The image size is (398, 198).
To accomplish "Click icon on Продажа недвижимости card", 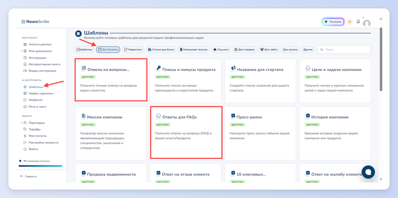I will pos(84,173).
